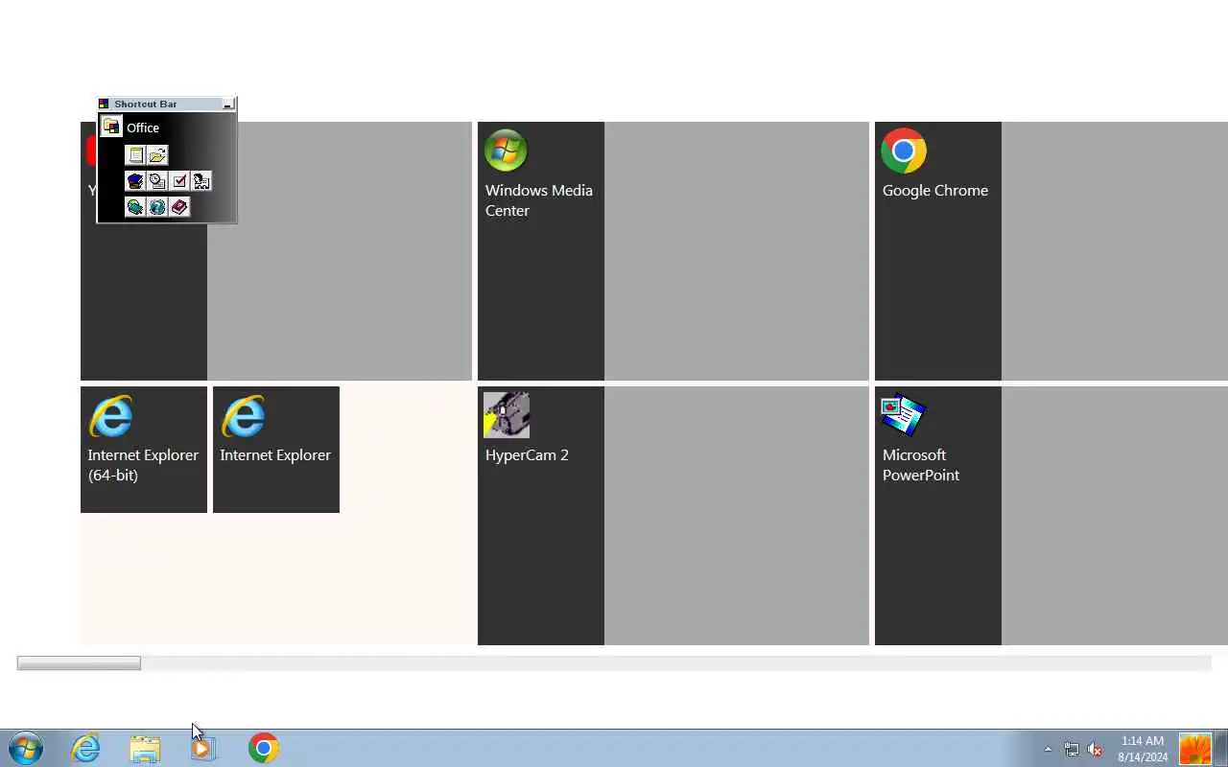Image resolution: width=1228 pixels, height=767 pixels.
Task: Open the Internet Explorer (64-bit) tile
Action: (x=144, y=450)
